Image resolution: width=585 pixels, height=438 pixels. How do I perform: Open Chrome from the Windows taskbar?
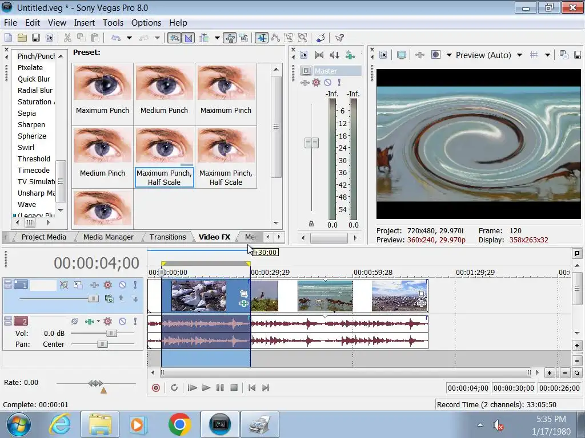pyautogui.click(x=179, y=424)
